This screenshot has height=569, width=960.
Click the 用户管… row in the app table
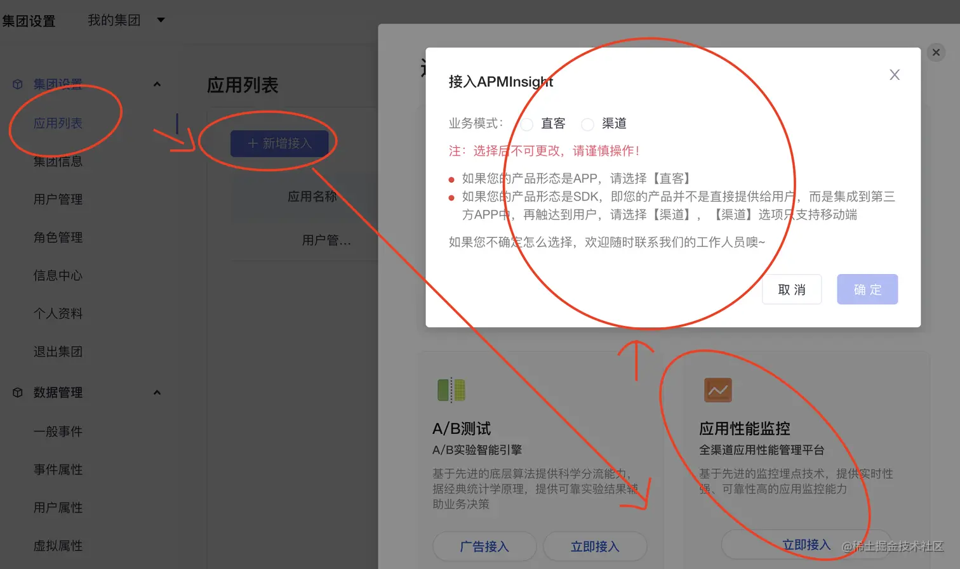pyautogui.click(x=326, y=240)
